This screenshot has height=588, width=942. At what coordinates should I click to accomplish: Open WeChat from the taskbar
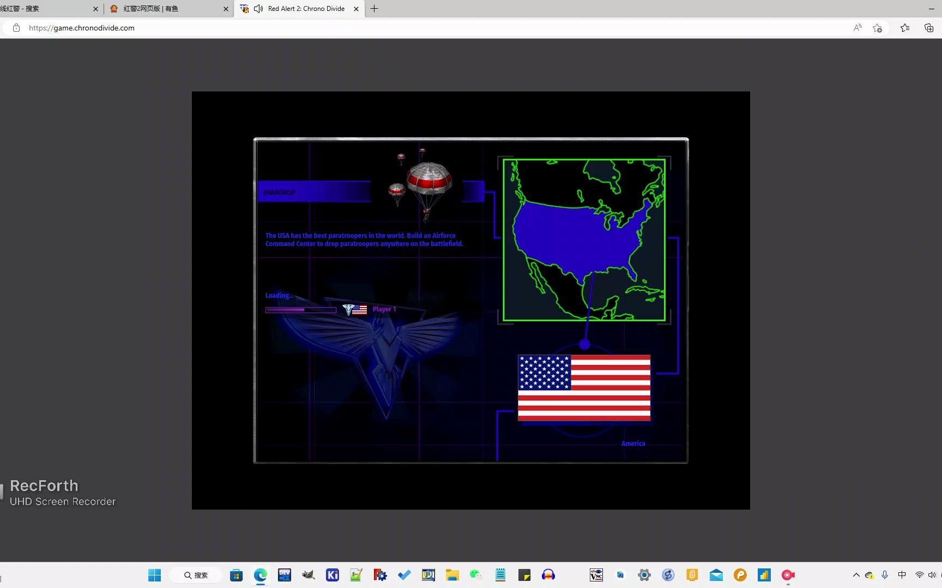tap(476, 575)
